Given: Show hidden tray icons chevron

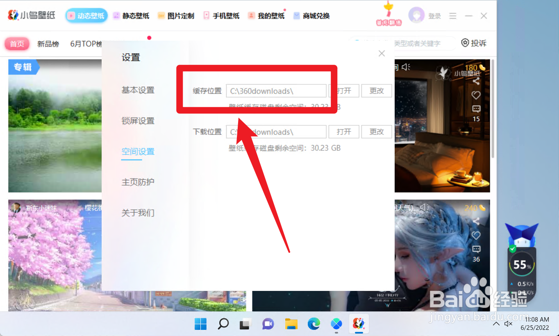Looking at the screenshot, I should (496, 324).
